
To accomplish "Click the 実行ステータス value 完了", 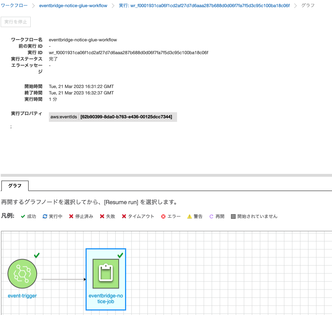I will 53,59.
